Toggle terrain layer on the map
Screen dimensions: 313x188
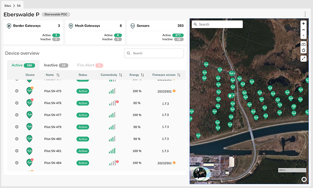[303, 44]
